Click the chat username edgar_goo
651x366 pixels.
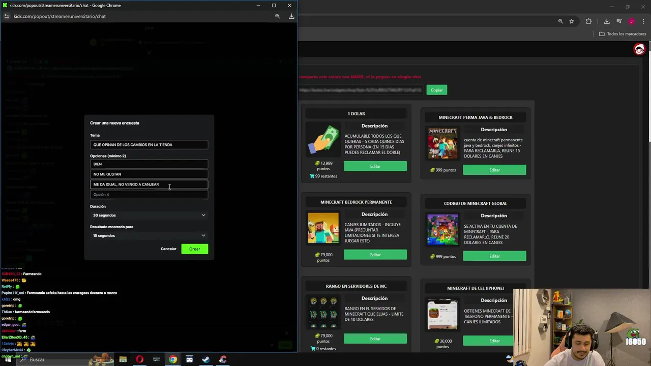pos(10,325)
